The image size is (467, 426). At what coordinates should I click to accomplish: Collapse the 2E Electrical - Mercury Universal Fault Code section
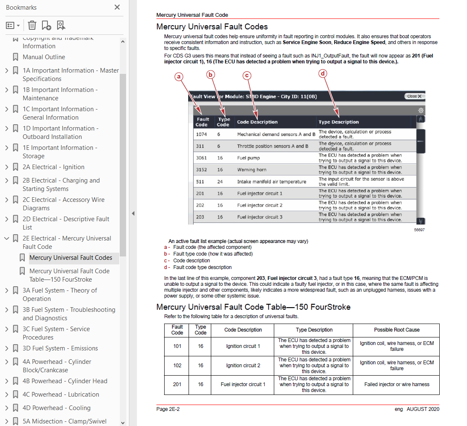point(7,238)
